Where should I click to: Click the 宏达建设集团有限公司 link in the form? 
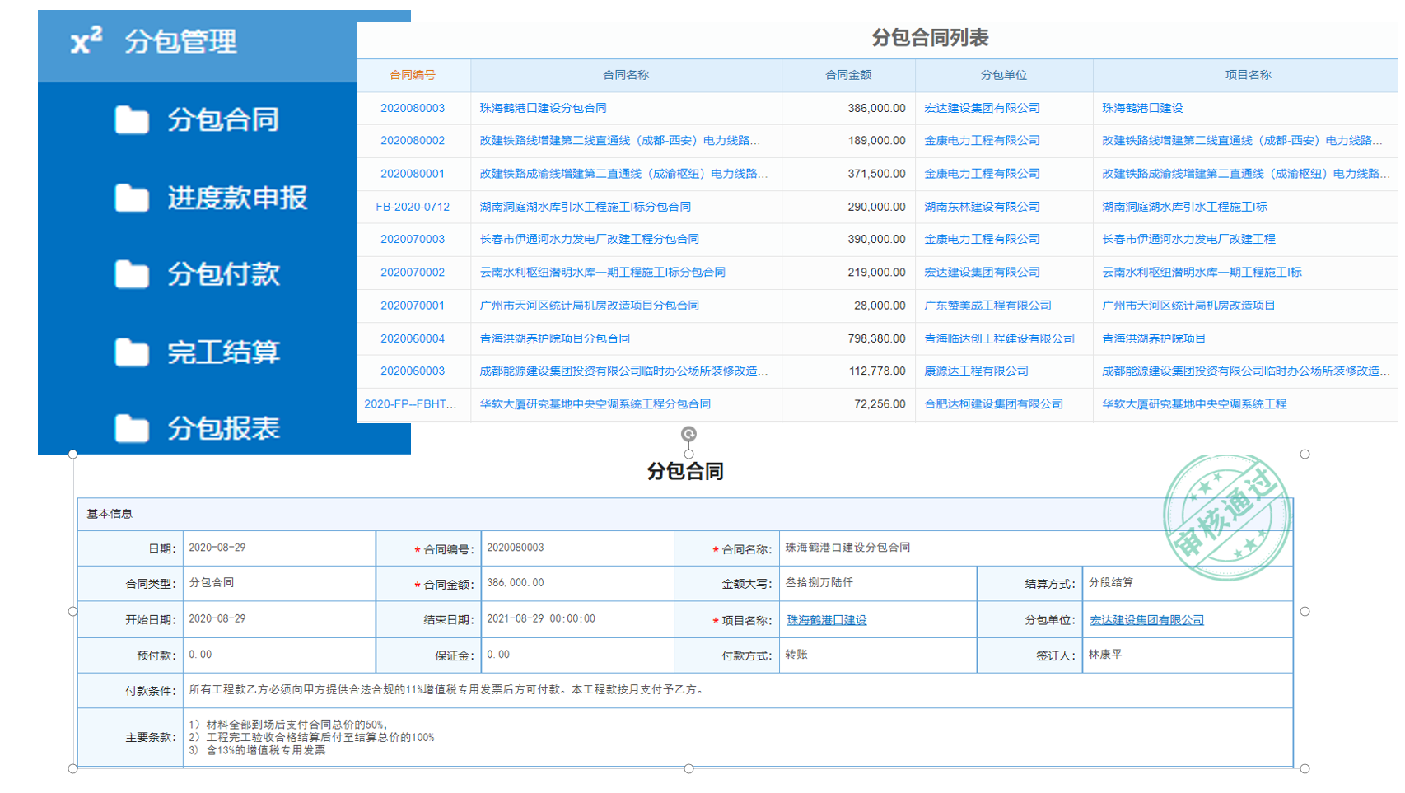[1146, 620]
